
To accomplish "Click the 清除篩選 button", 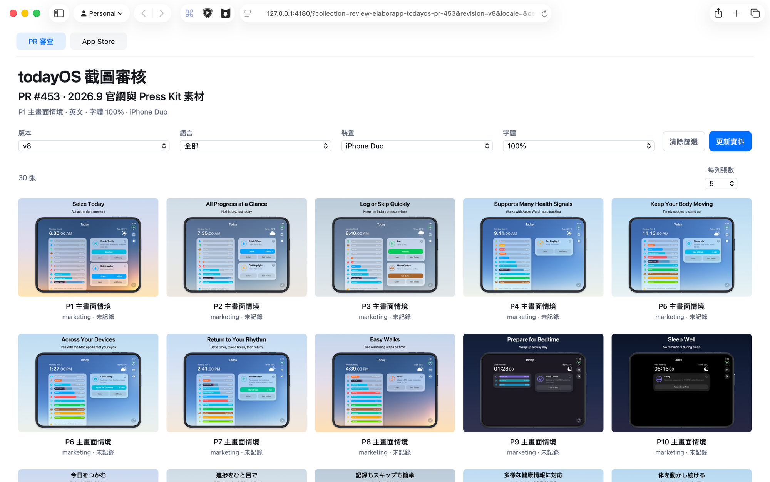I will [x=683, y=141].
